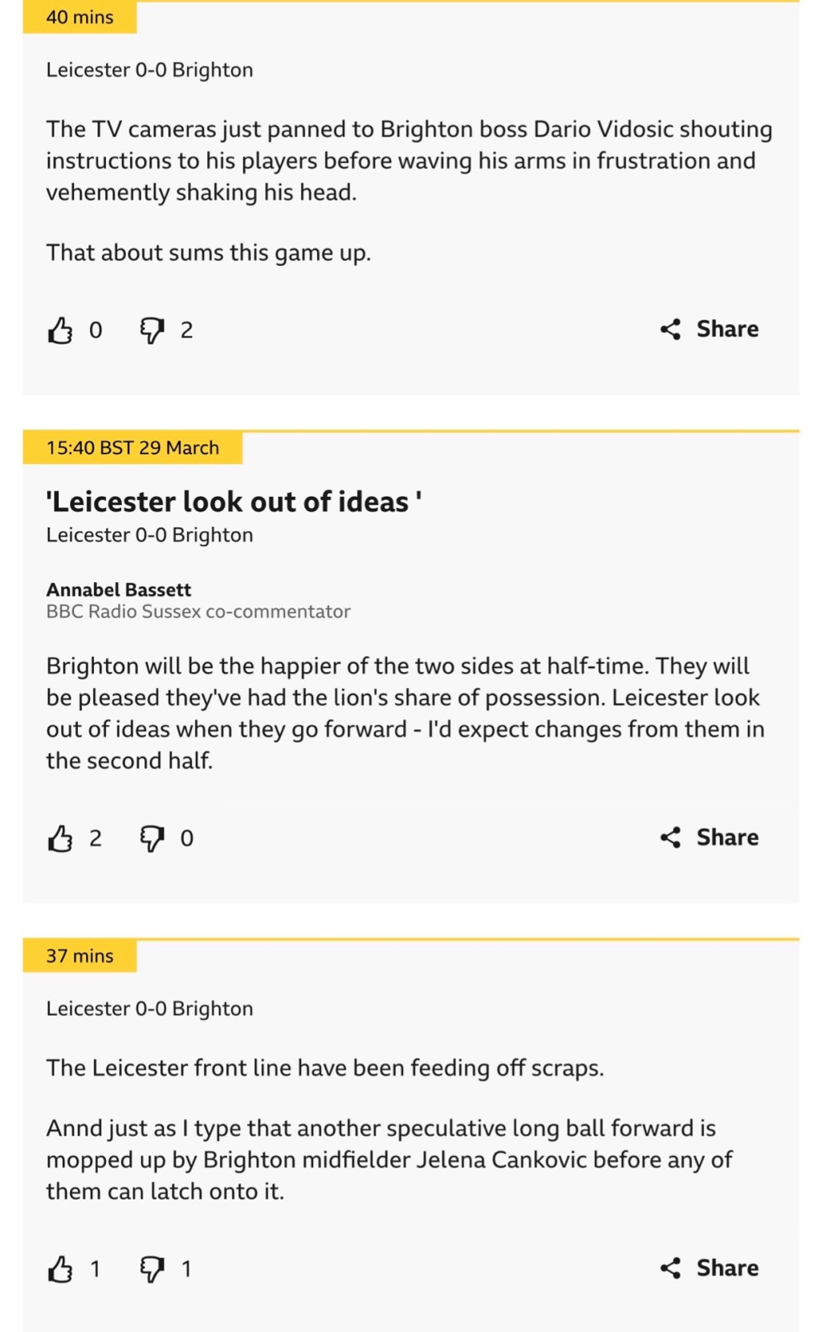Click the Leicester 0-0 Brighton scoreline text
Viewport: 822px width, 1332px height.
coord(149,69)
